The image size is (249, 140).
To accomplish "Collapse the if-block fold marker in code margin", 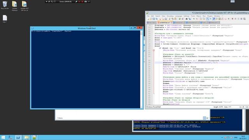I will click(x=154, y=50).
